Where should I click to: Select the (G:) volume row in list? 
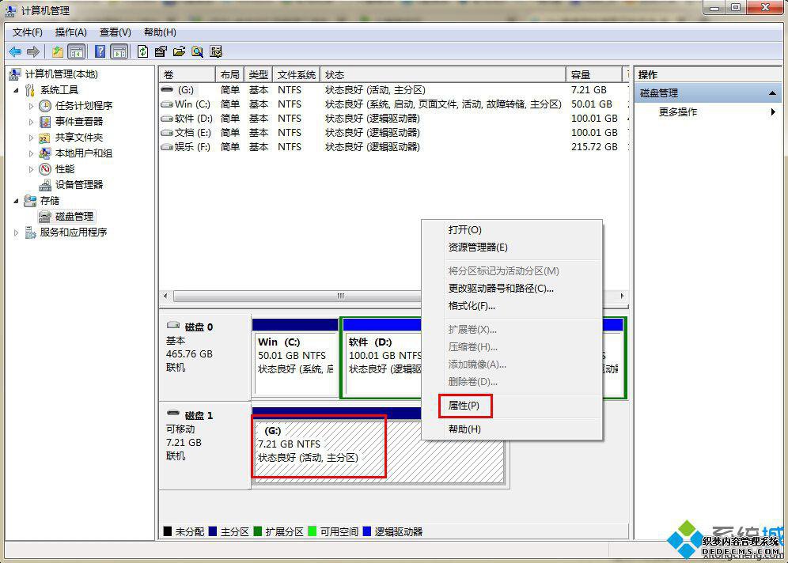click(x=393, y=90)
